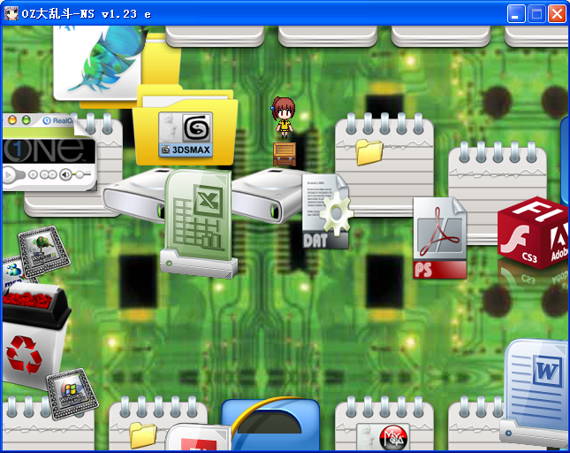The width and height of the screenshot is (570, 453).
Task: Click the green round button on RealOne player
Action: (x=27, y=119)
